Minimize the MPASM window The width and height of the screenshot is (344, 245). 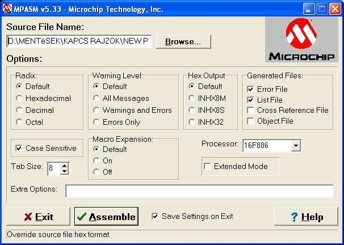pos(309,9)
